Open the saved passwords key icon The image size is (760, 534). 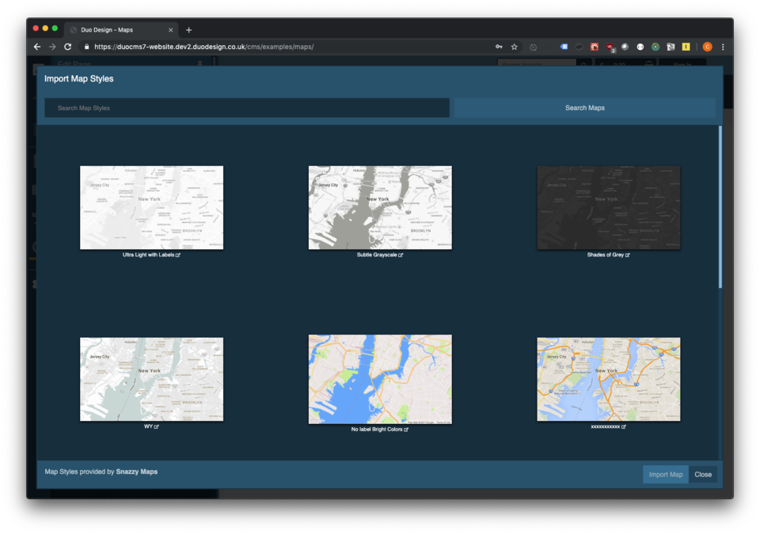pyautogui.click(x=499, y=47)
